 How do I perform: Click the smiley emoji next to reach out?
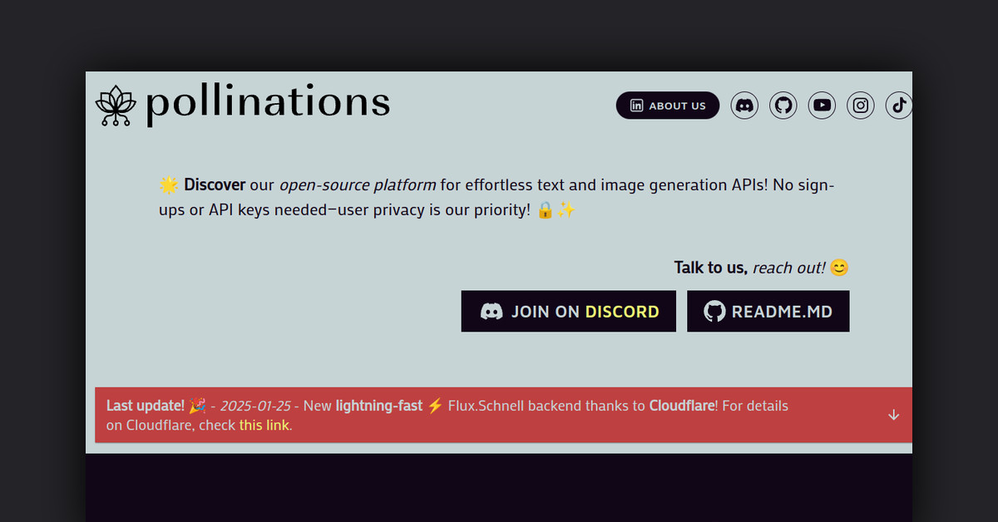tap(838, 268)
